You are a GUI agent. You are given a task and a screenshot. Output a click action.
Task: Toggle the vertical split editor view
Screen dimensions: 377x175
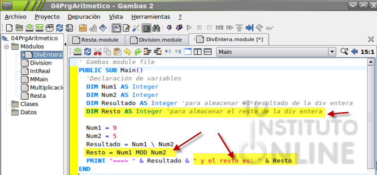(x=198, y=52)
